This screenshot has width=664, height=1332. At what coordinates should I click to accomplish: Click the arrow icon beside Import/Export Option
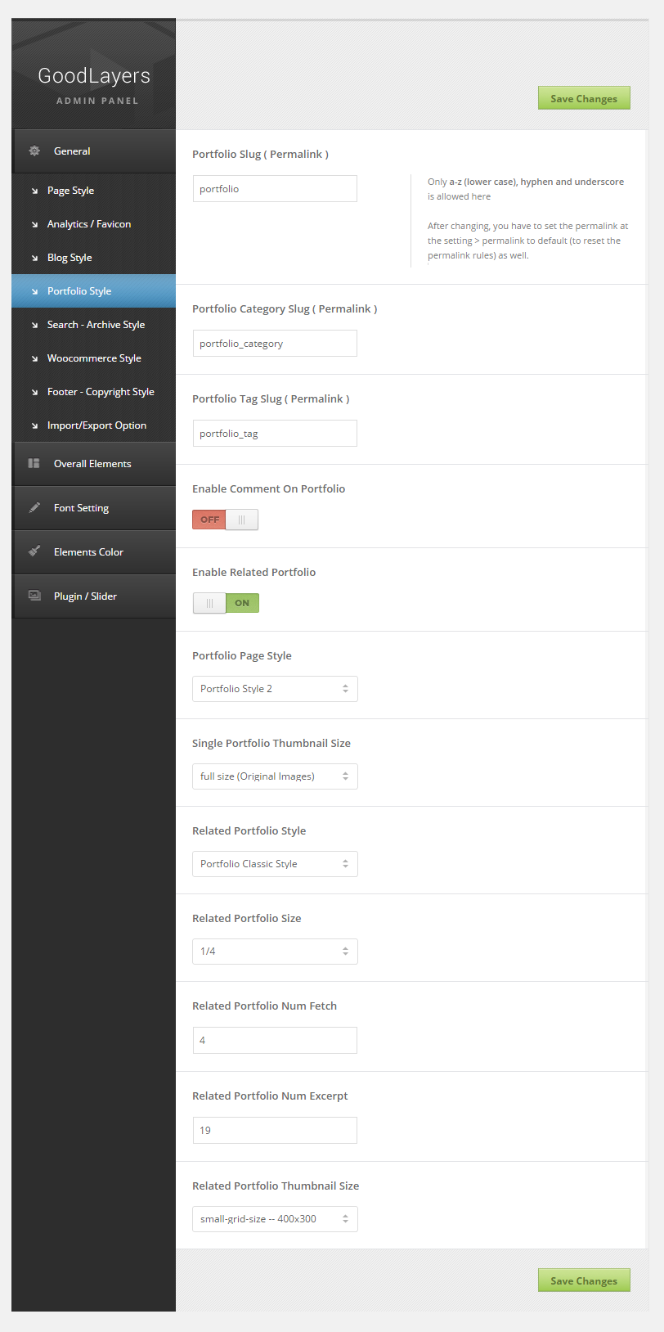[x=34, y=426]
